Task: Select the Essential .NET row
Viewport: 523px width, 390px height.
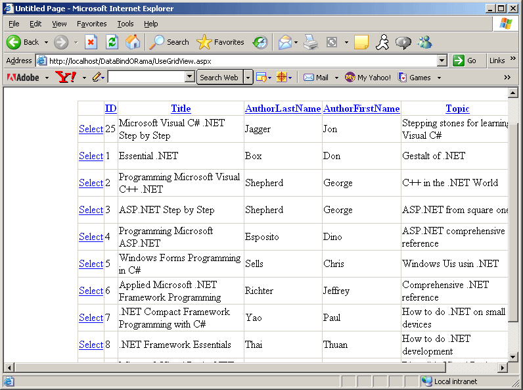Action: [91, 156]
